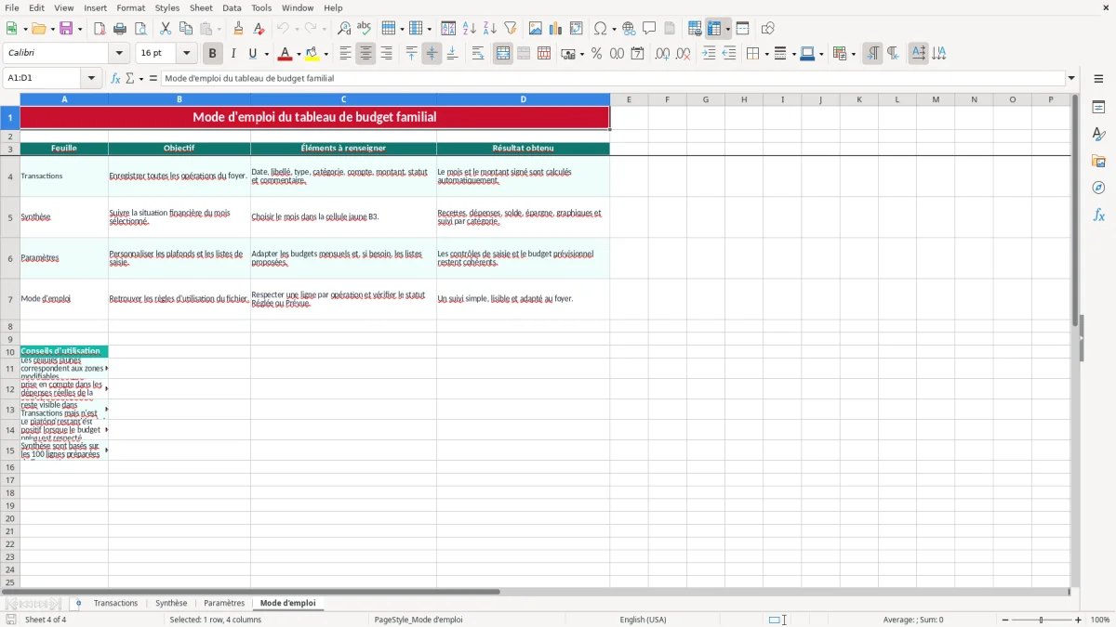Select column E header
Screen dimensions: 1116x627
coord(629,99)
